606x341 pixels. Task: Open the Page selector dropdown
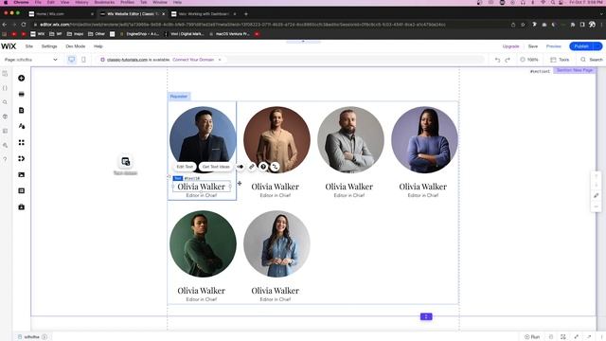click(31, 60)
